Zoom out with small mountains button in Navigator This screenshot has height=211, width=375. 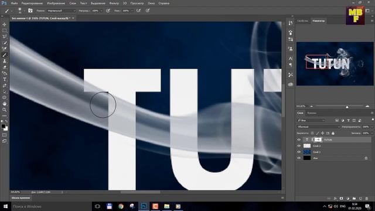(x=311, y=106)
